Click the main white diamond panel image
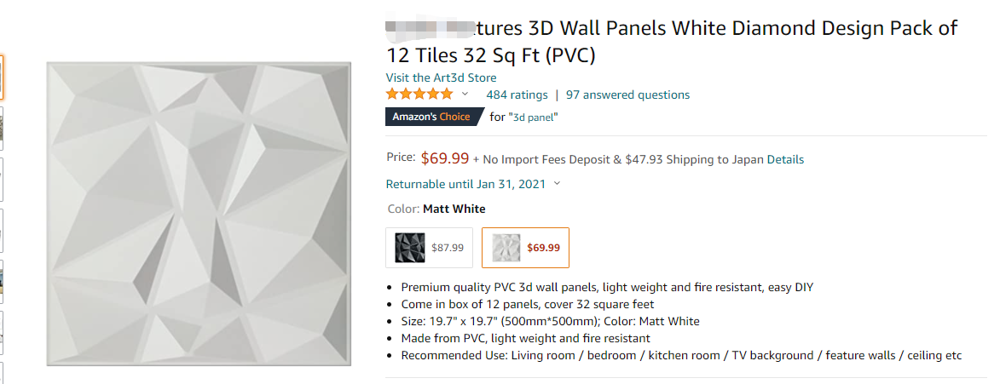Screen dimensions: 1000x384 pos(199,214)
